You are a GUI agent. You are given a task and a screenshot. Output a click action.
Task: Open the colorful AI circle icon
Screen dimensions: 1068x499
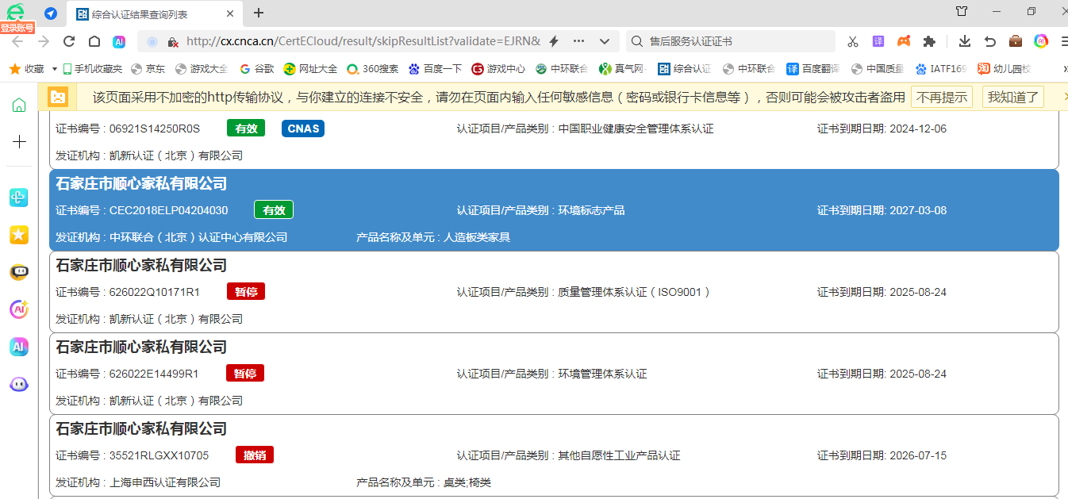[1041, 41]
